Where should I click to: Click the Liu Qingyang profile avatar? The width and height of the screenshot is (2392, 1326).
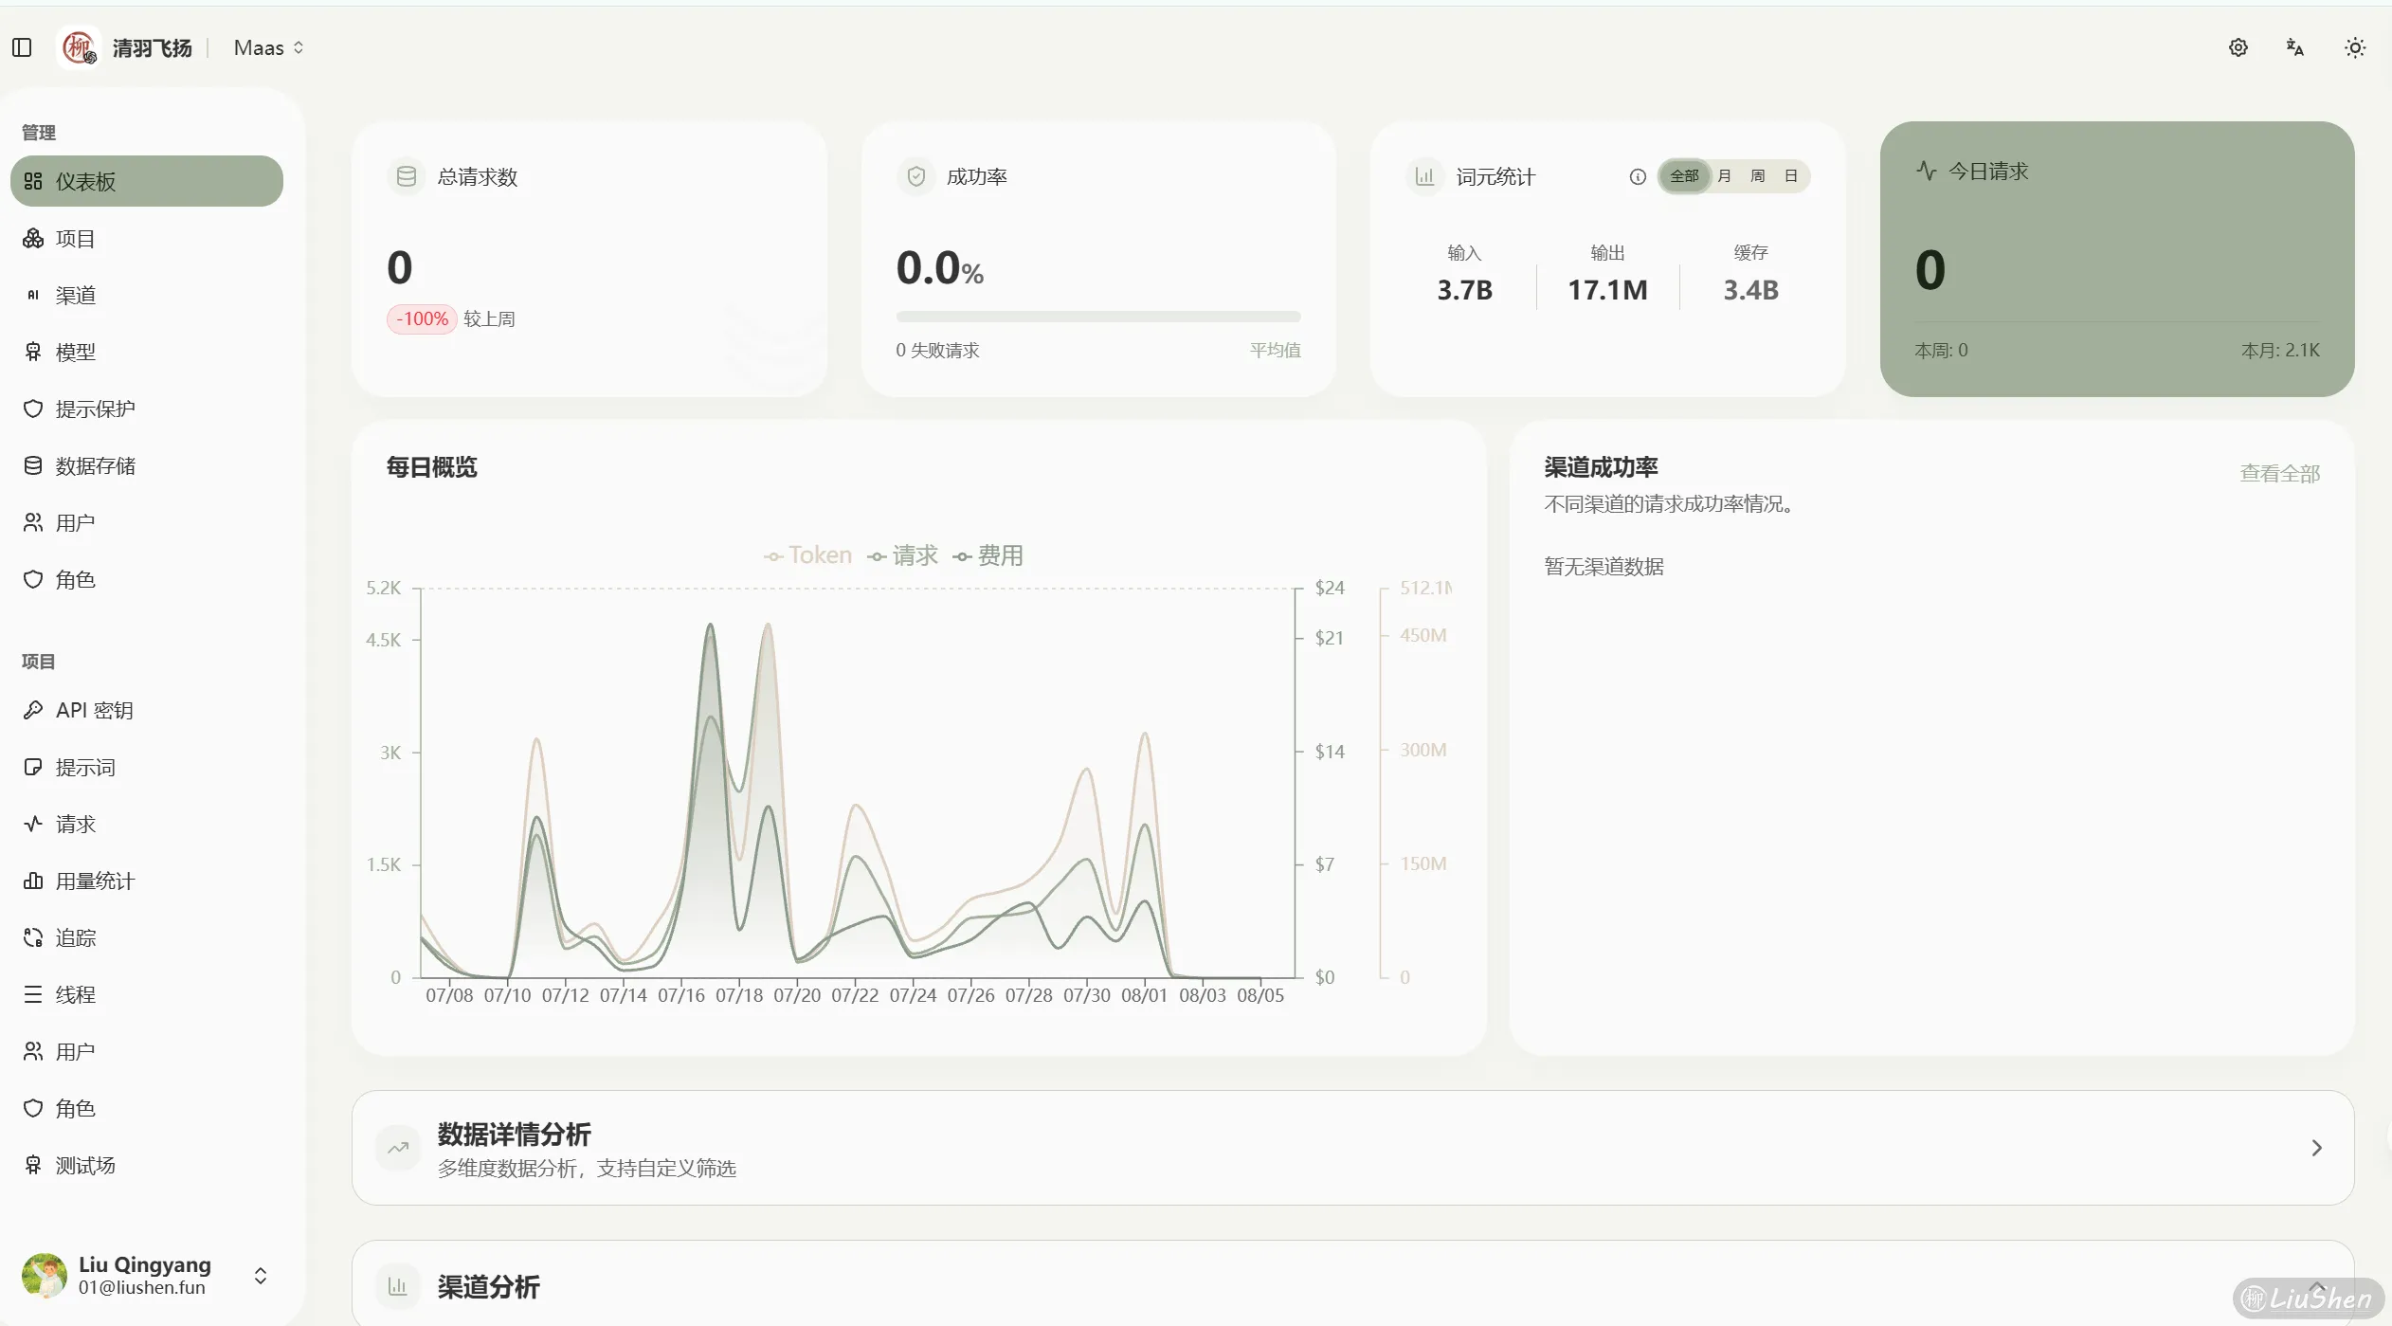[x=44, y=1276]
